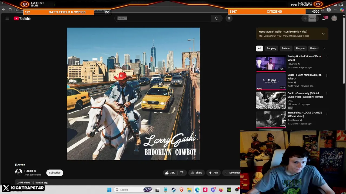Open the YouTube account avatar menu

click(x=334, y=18)
